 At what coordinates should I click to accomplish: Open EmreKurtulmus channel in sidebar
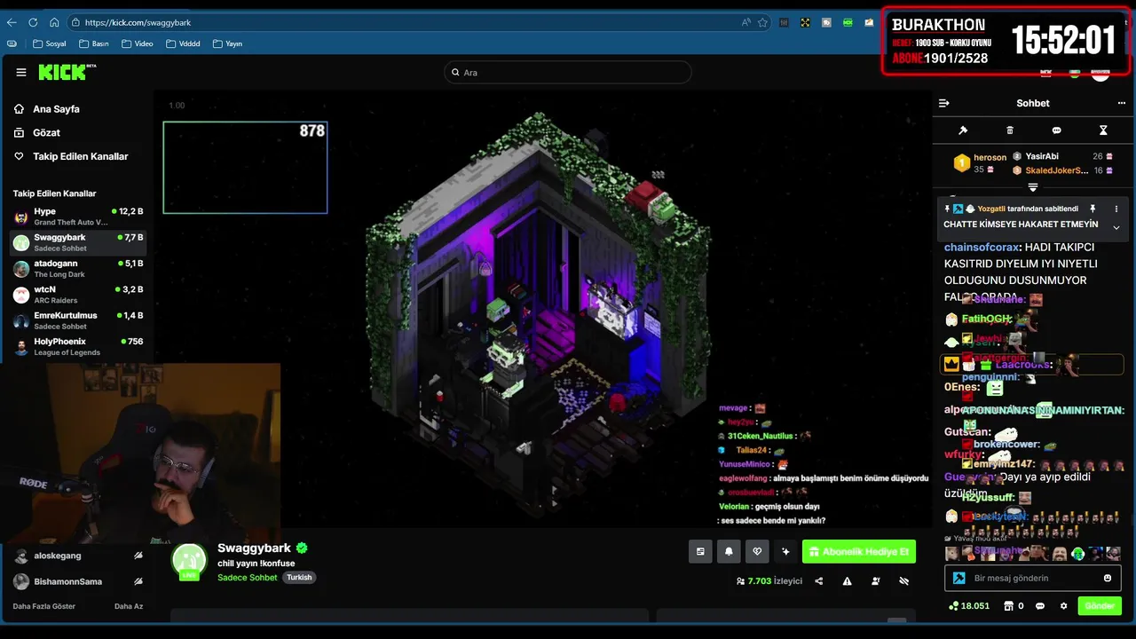tap(78, 320)
